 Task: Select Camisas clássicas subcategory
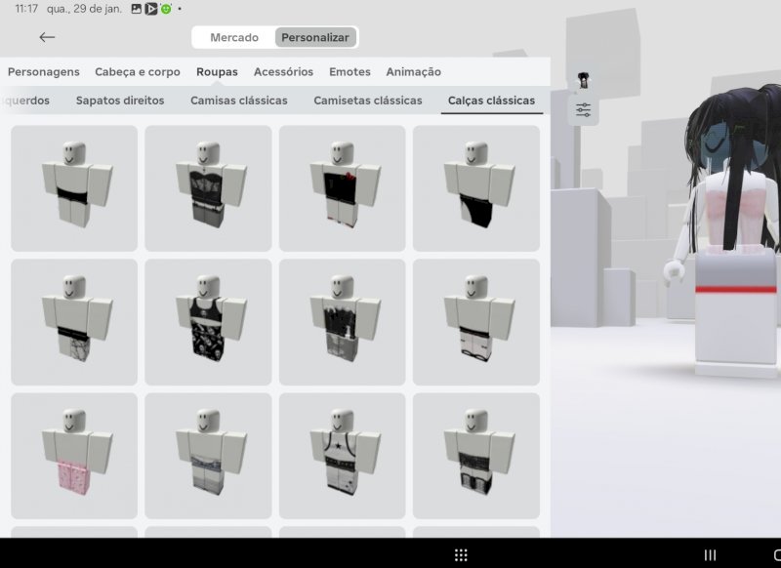click(x=239, y=101)
